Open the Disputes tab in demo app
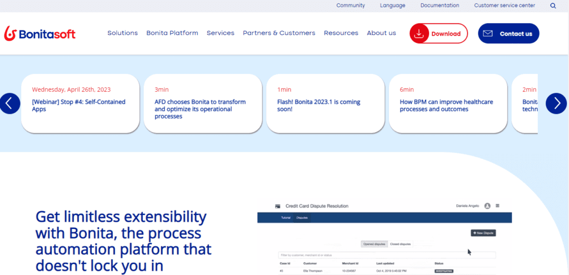This screenshot has height=275, width=569. pos(302,218)
